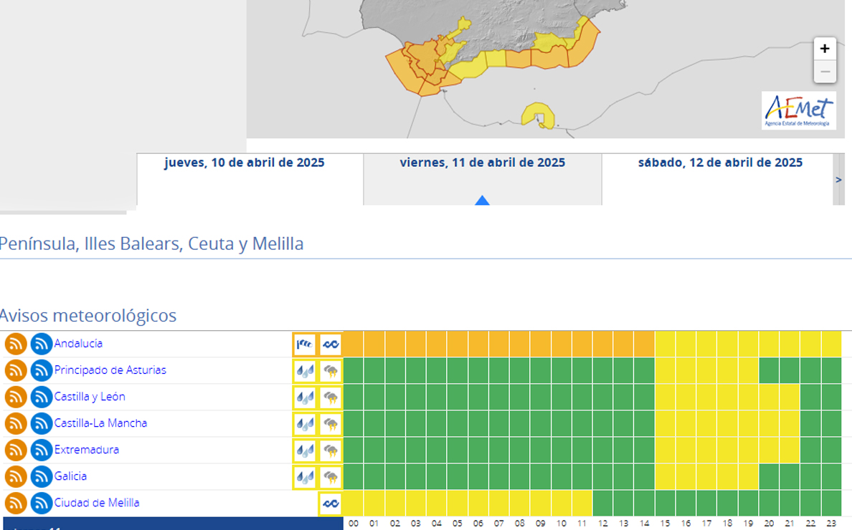
Task: Click the thunderstorm icon for Castilla y León
Action: pos(331,397)
